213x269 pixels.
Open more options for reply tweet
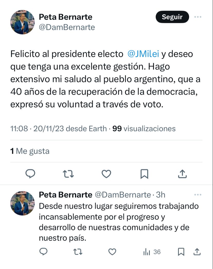pos(198,195)
